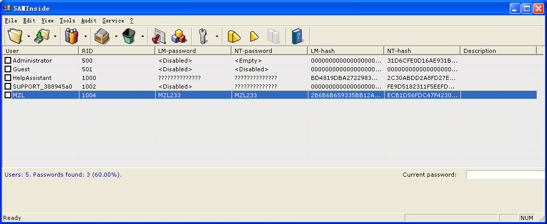Screen dimensions: 547x224
Task: Focus the Current password field
Action: click(506, 175)
